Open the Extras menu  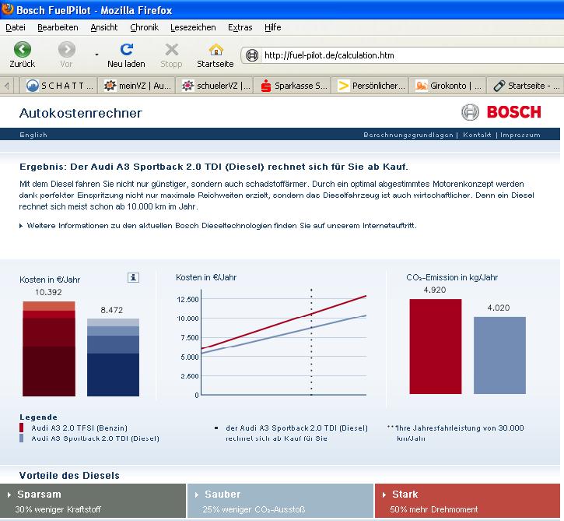coord(240,27)
